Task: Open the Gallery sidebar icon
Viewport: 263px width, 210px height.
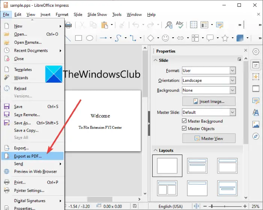Action: coord(256,124)
